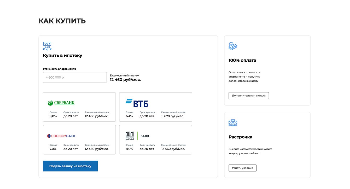Click the Sberbank logo
The image size is (350, 189).
coord(61,103)
